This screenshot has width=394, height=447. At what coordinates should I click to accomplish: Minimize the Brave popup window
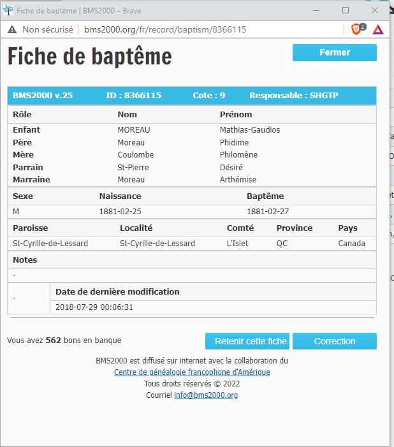316,11
